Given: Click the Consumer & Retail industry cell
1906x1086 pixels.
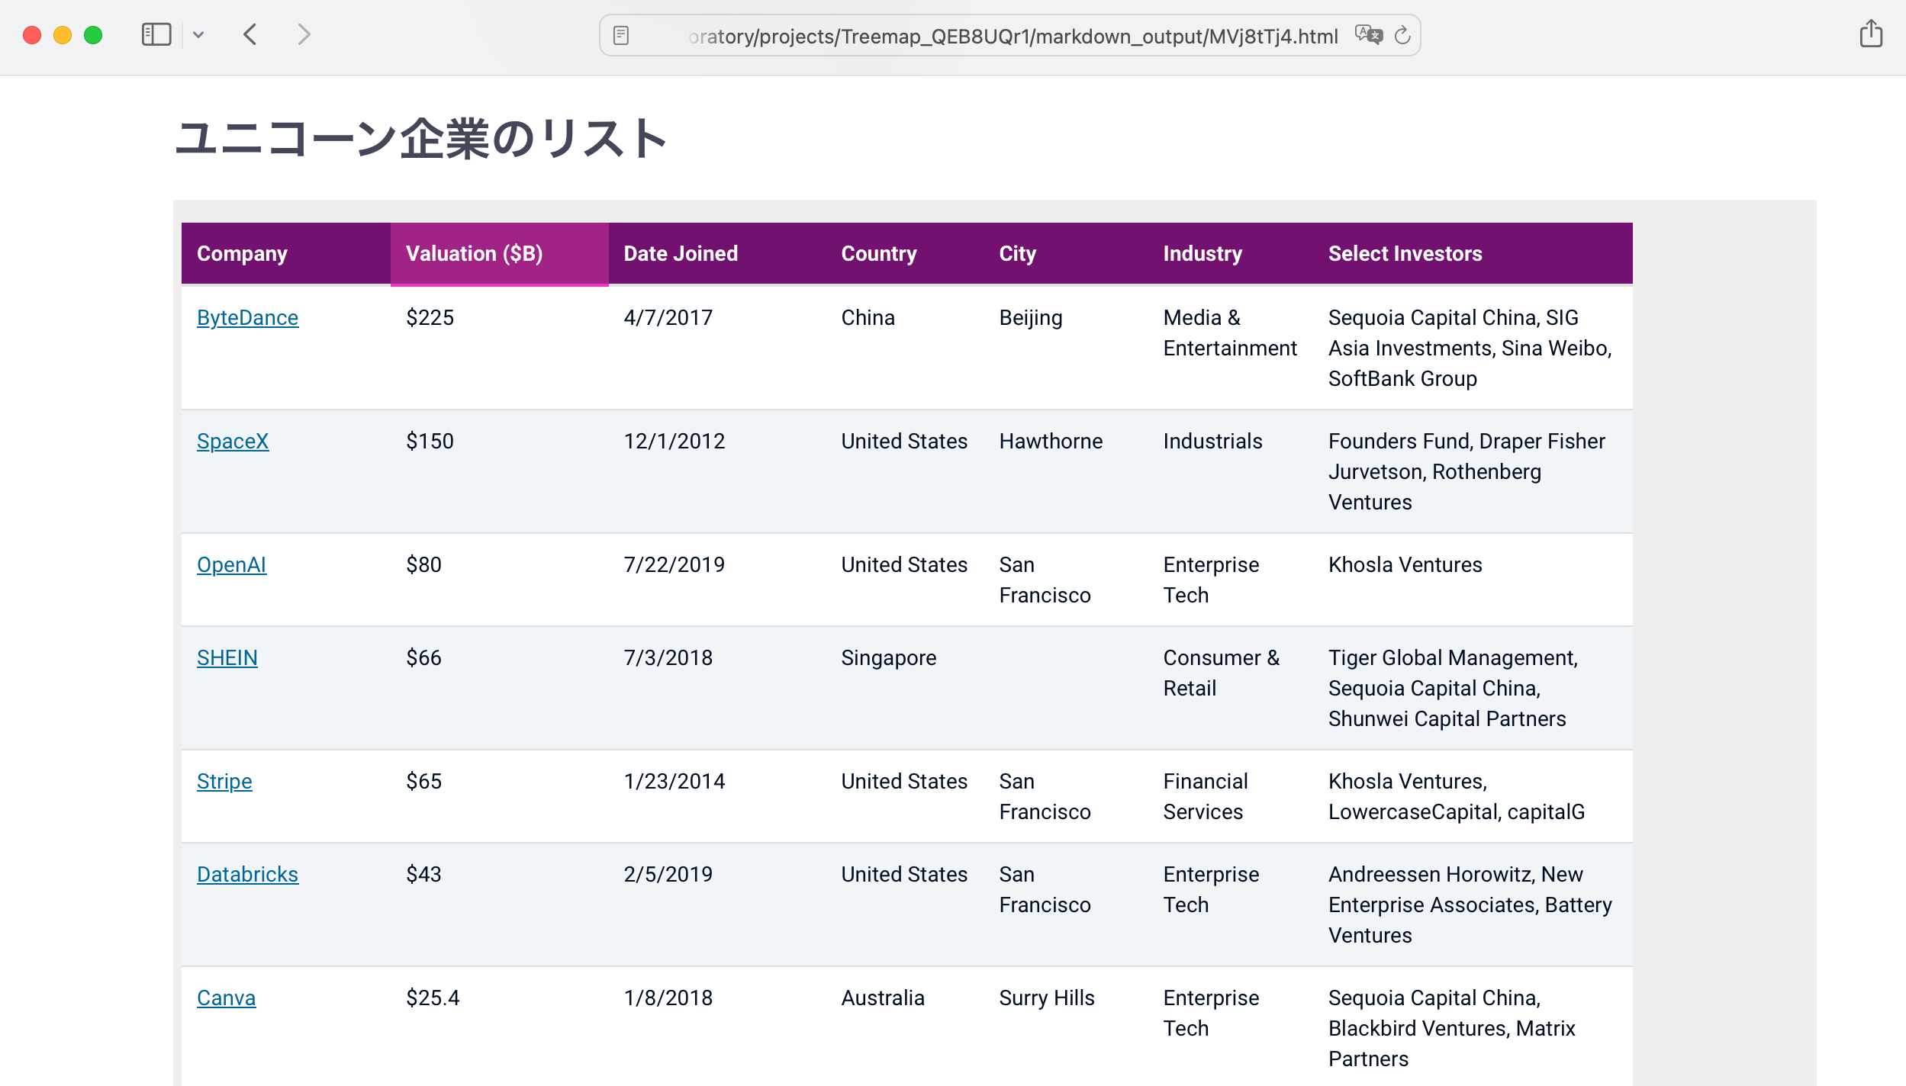Looking at the screenshot, I should [x=1230, y=688].
